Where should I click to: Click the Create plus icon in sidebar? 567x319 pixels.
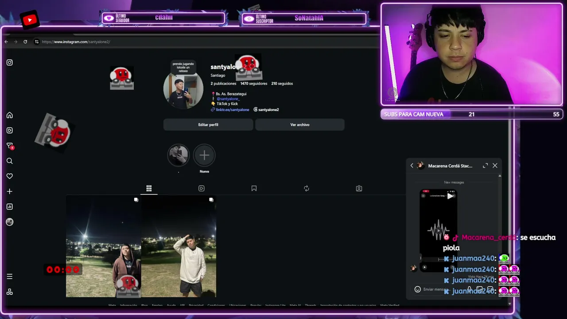click(x=10, y=191)
